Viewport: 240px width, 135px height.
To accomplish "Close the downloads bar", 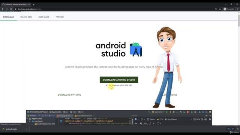I will pos(238,129).
